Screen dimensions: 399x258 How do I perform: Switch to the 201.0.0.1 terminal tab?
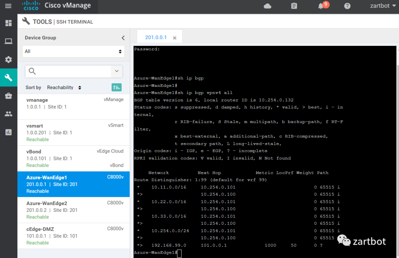coord(156,37)
